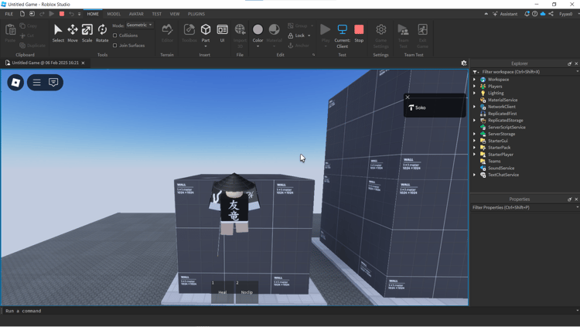This screenshot has width=580, height=327.
Task: Switch Current: Client view
Action: [x=342, y=36]
